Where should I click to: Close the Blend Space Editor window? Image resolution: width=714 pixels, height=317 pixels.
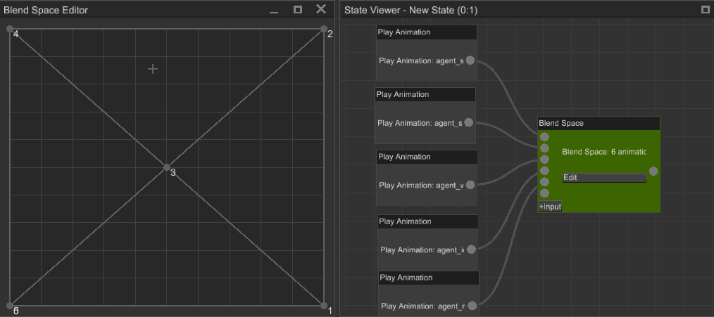321,9
